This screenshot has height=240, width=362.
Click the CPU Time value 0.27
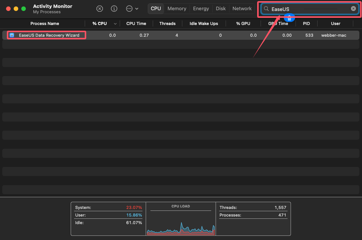point(144,35)
